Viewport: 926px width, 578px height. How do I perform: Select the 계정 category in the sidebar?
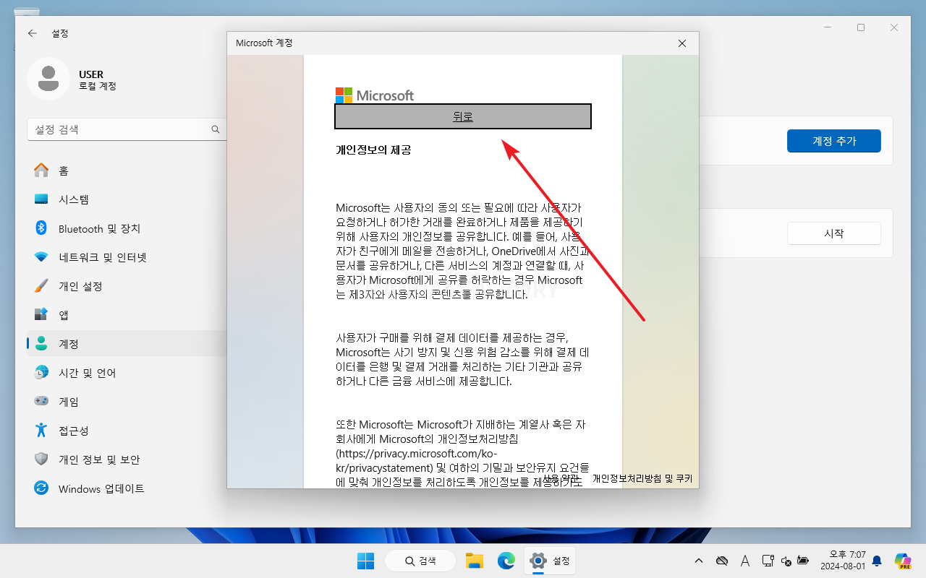(x=127, y=344)
